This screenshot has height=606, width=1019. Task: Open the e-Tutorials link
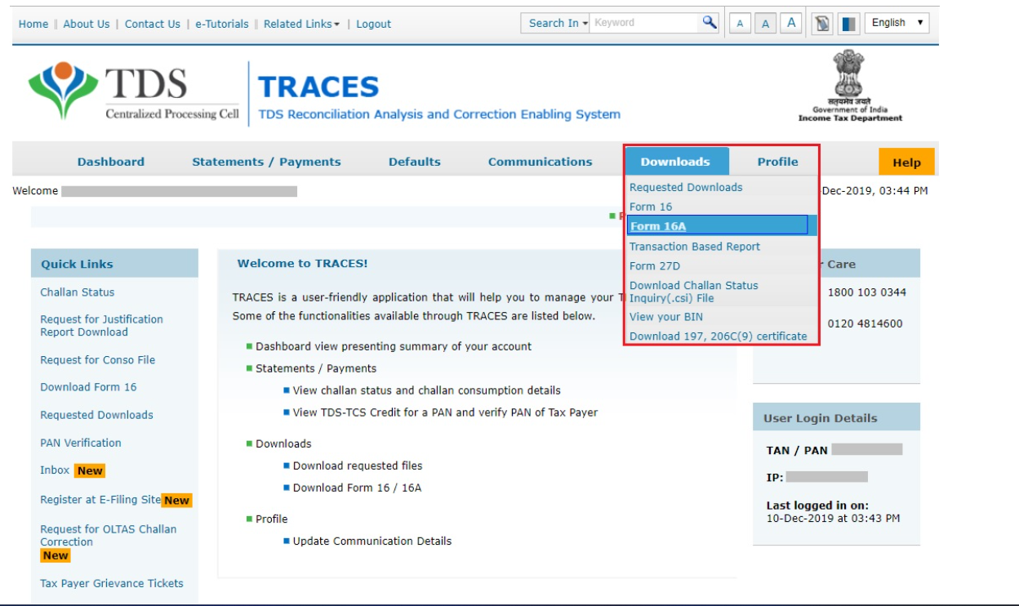pyautogui.click(x=222, y=24)
